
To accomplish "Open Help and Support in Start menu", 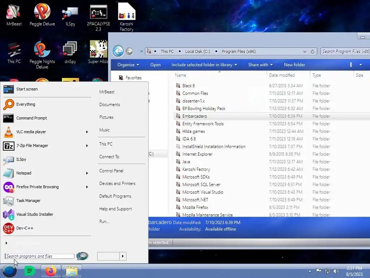I will pyautogui.click(x=115, y=209).
